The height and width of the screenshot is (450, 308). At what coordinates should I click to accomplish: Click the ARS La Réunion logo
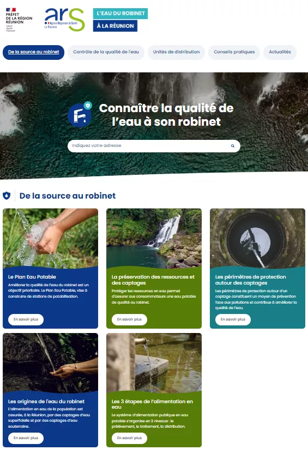tap(65, 19)
